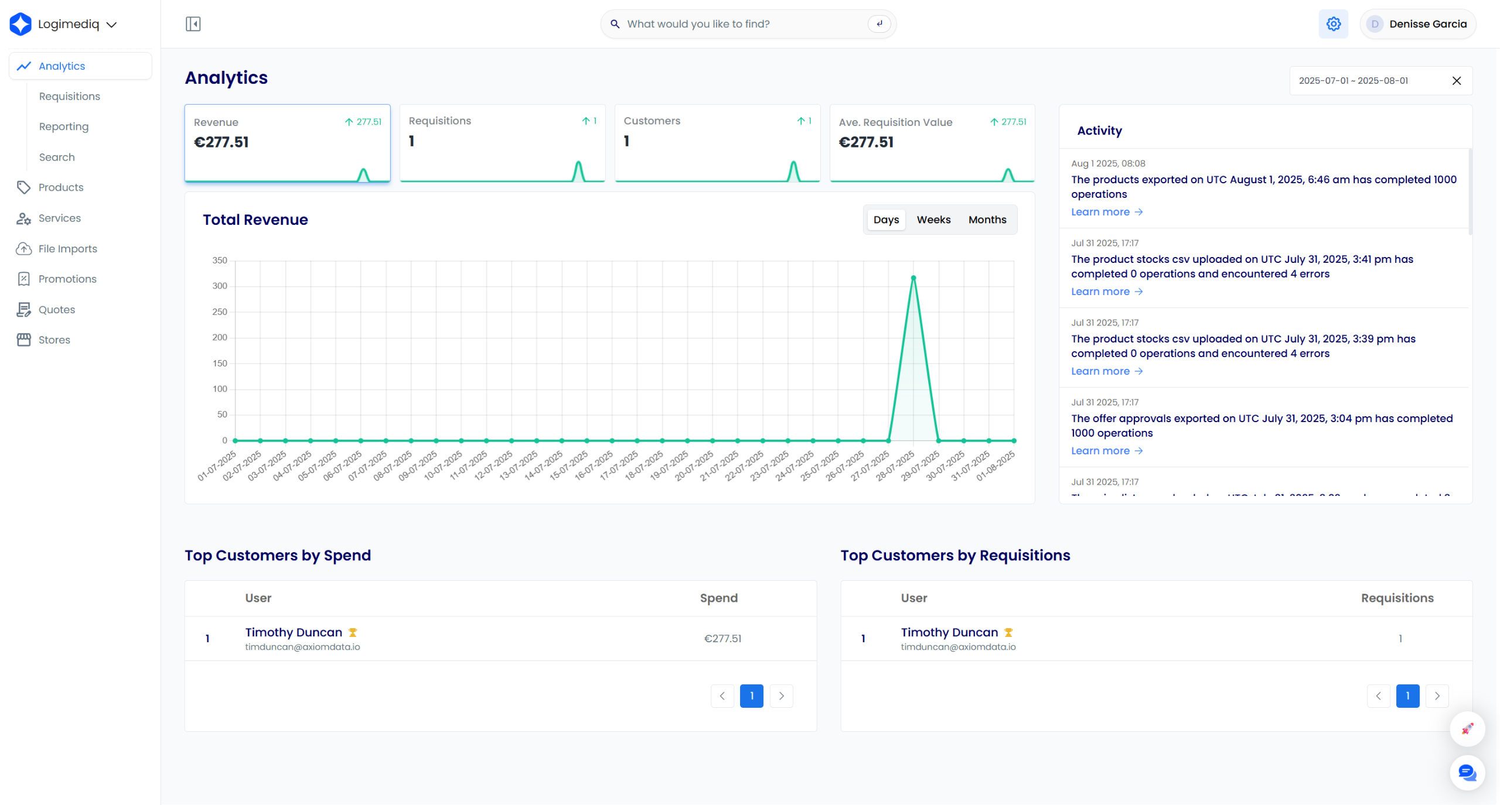This screenshot has width=1500, height=805.
Task: Open Denisse Garcia user menu
Action: [1417, 24]
